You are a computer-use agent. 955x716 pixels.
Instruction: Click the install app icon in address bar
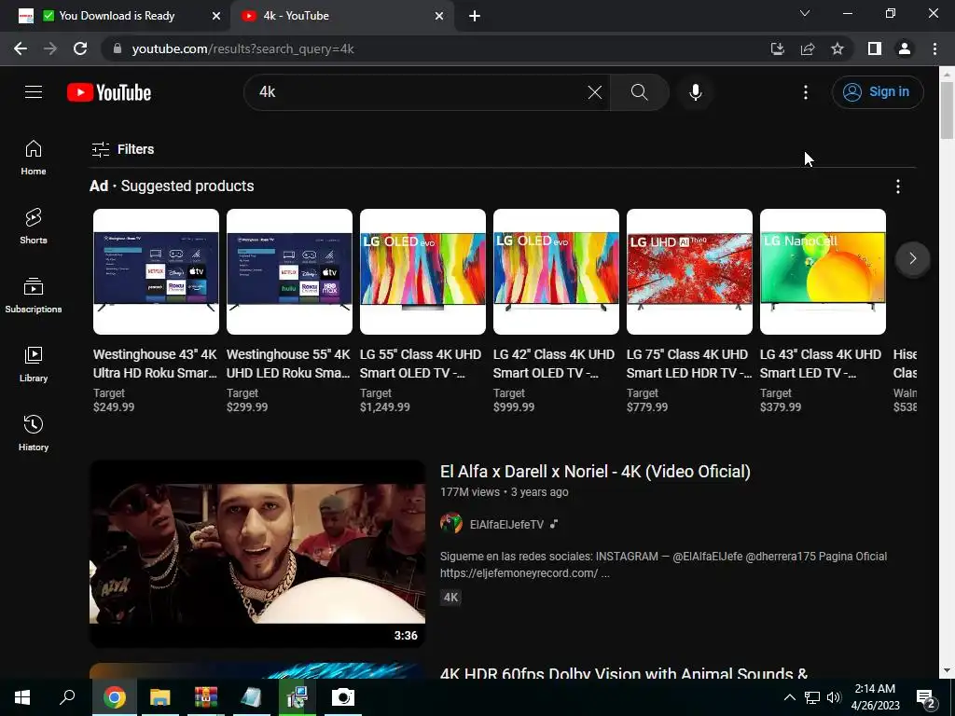[778, 48]
